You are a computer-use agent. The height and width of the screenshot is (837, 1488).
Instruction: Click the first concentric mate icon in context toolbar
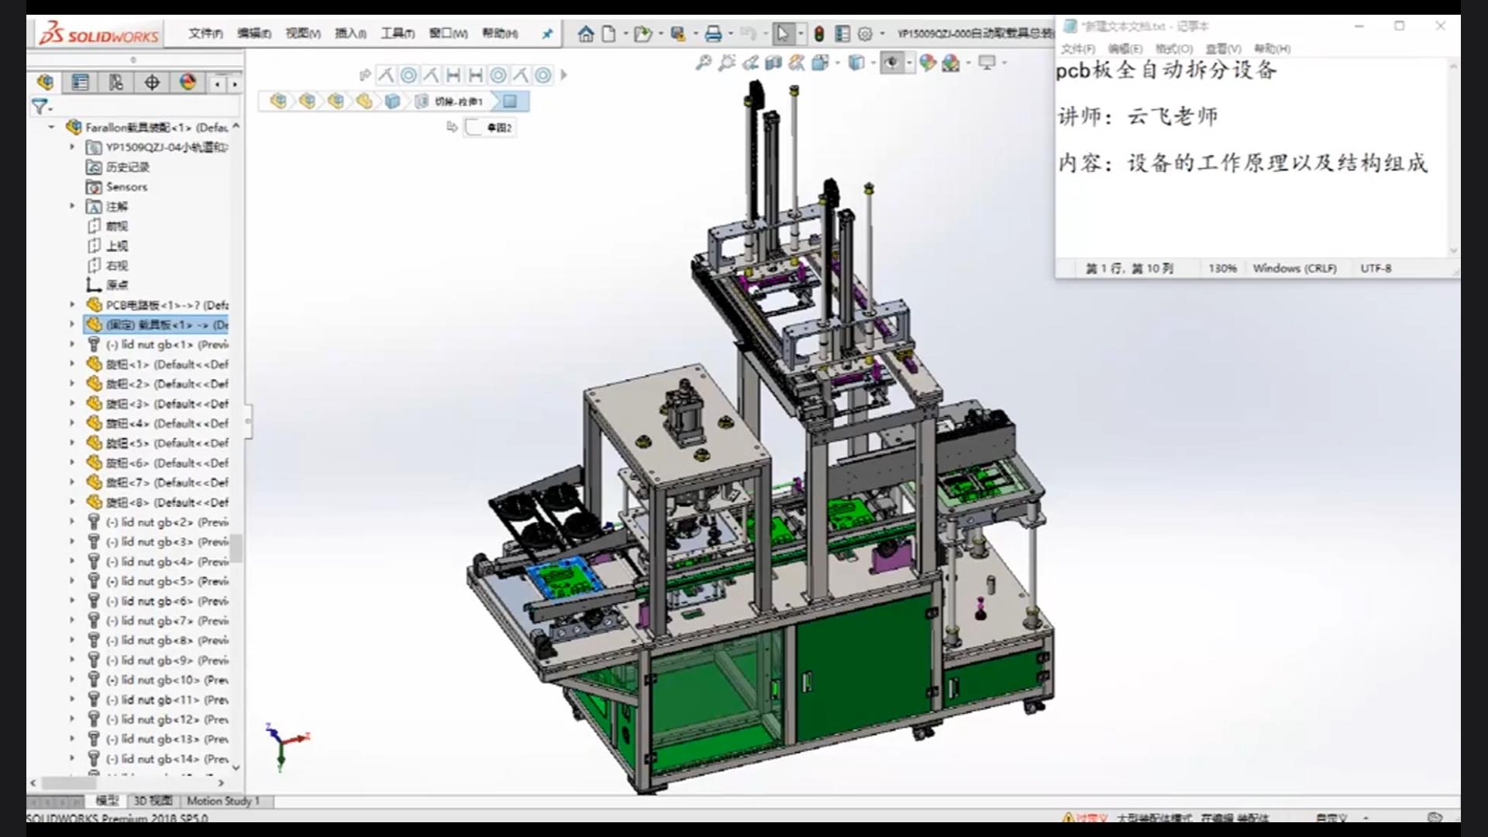pos(408,75)
